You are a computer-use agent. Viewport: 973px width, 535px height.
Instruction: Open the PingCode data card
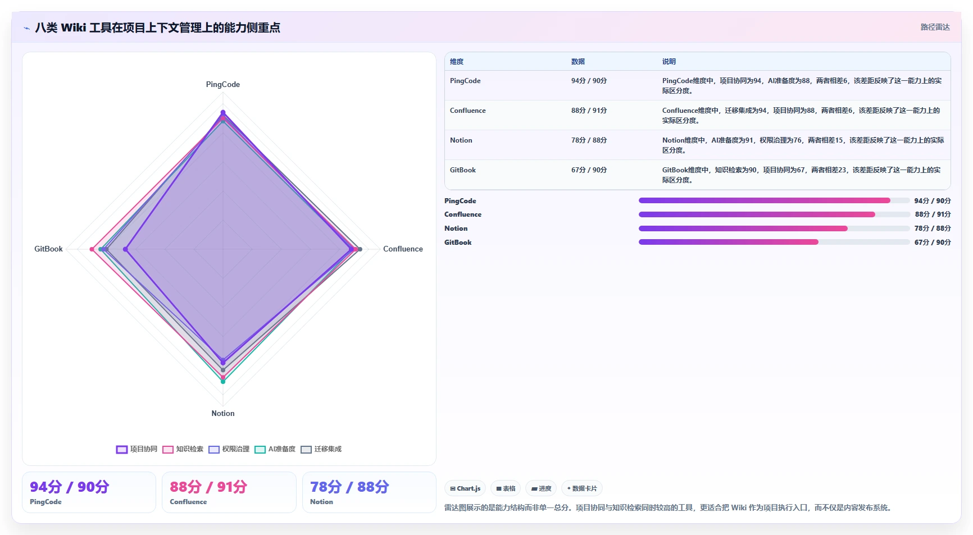pos(89,492)
